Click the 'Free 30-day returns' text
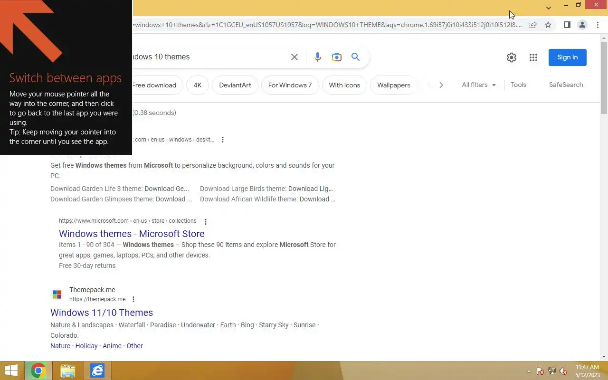Screen dimensions: 608x380 click(87, 266)
